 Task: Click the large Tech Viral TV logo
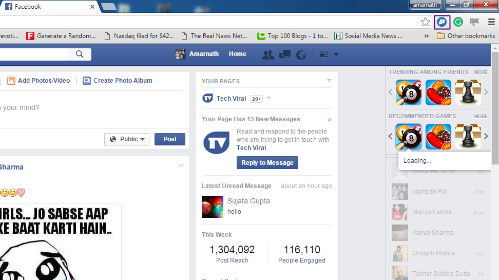216,142
